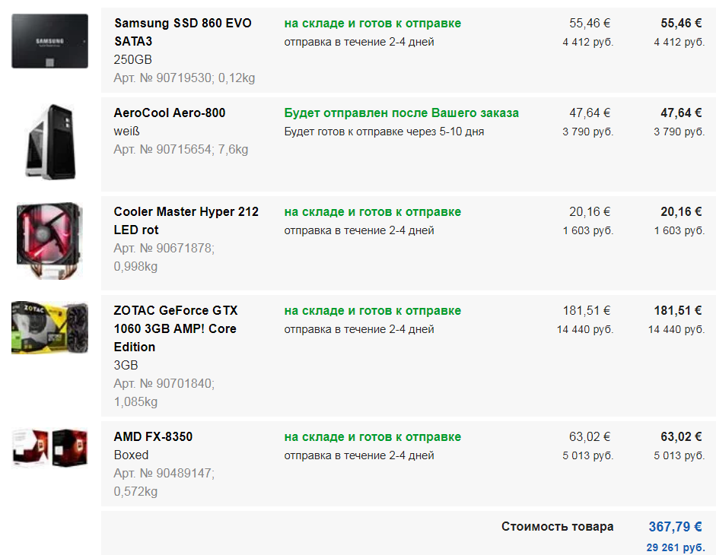Select the AMD FX-8350 product name
This screenshot has height=555, width=716.
[x=153, y=437]
